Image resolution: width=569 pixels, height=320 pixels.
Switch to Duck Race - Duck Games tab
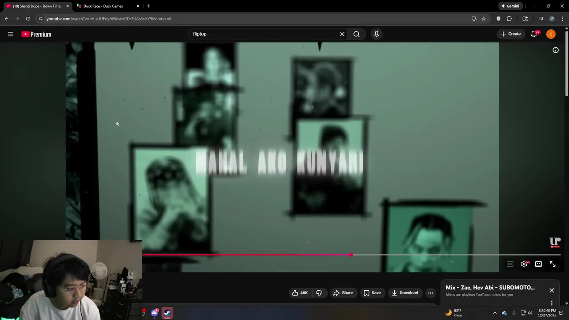click(103, 6)
